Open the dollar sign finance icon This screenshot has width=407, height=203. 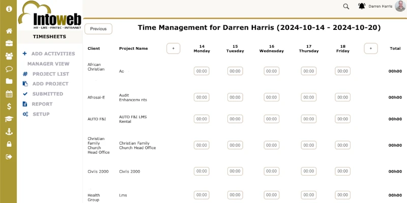pos(9,107)
